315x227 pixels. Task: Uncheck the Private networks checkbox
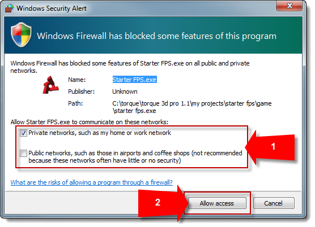pos(23,133)
